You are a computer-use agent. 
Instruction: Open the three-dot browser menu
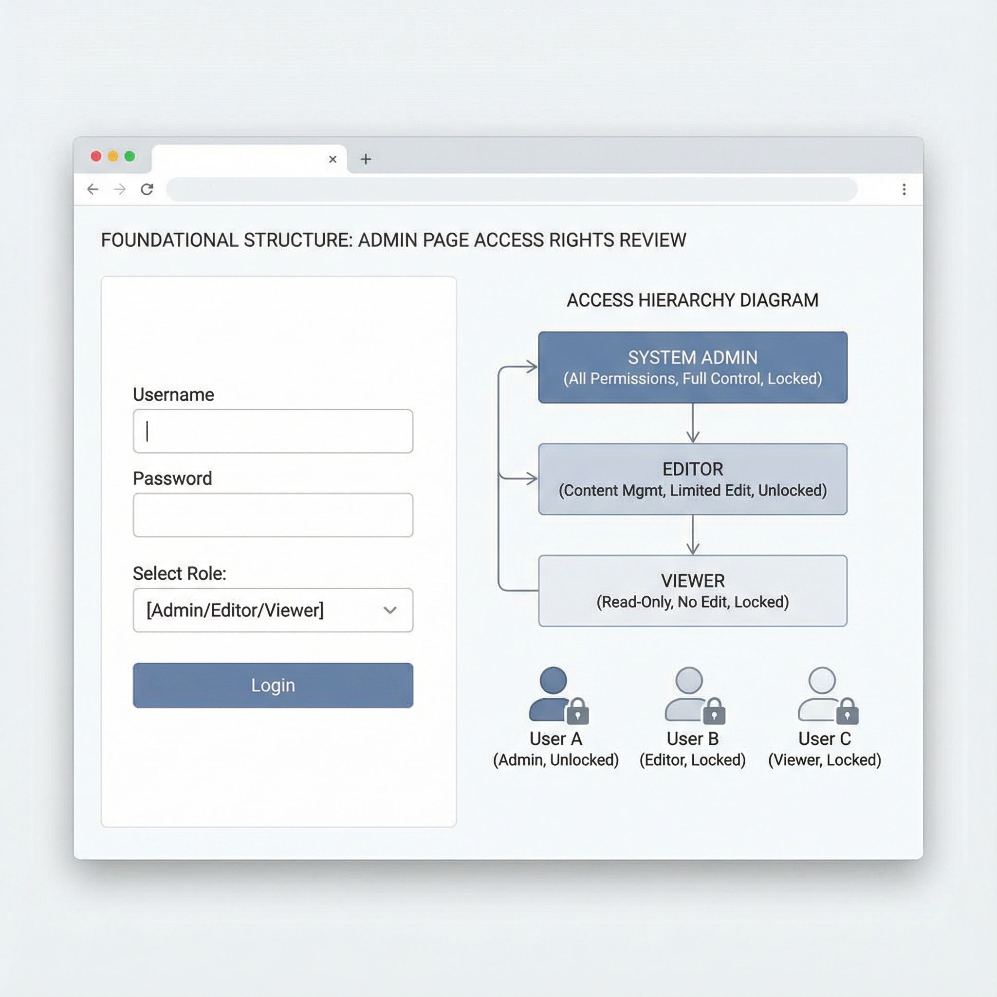(x=904, y=189)
